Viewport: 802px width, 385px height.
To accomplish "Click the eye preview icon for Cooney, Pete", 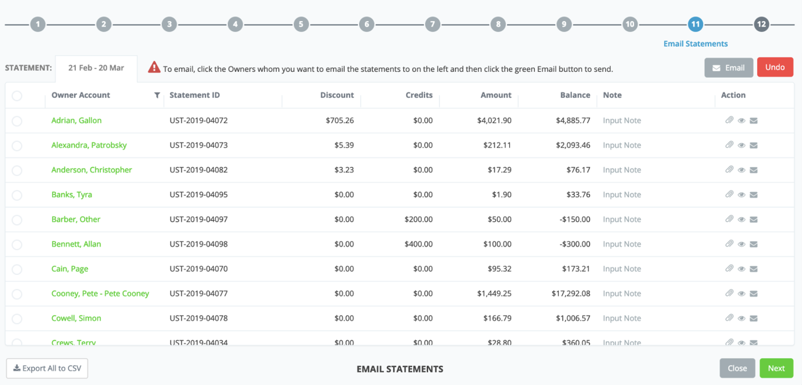I will point(741,294).
